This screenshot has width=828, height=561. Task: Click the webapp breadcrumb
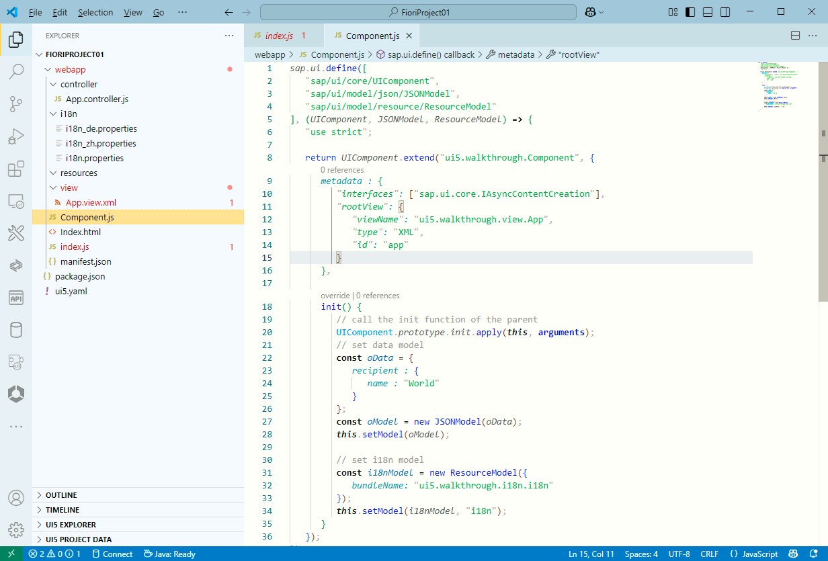click(270, 54)
